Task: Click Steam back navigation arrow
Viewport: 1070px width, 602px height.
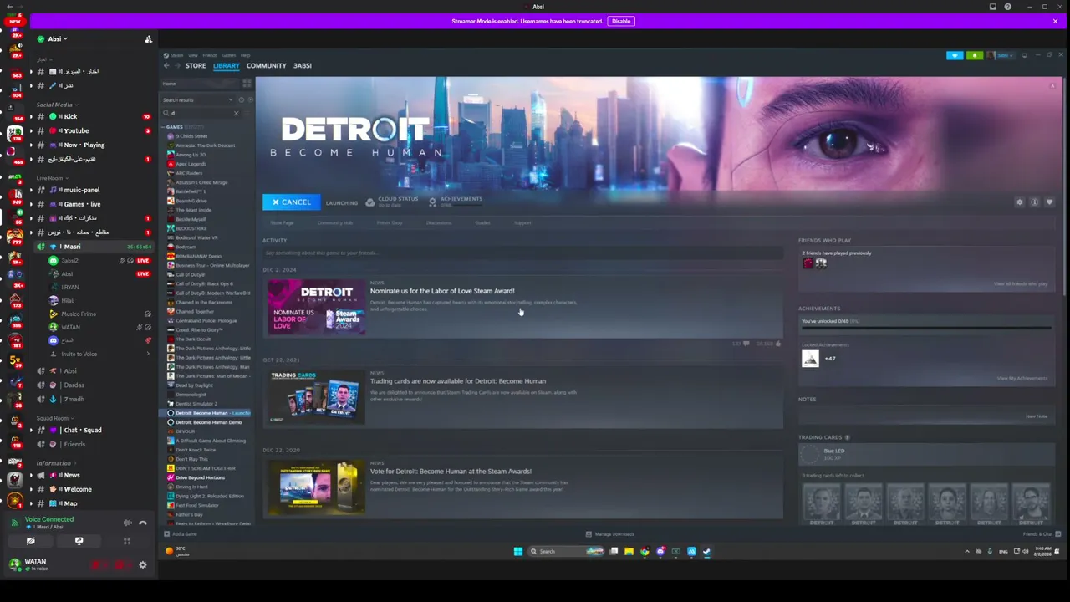Action: pyautogui.click(x=166, y=65)
